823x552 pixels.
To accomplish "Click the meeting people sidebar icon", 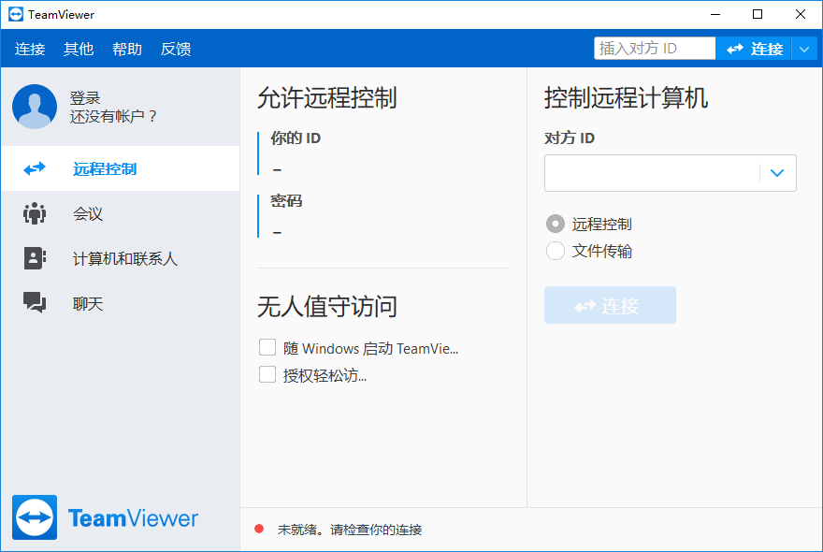I will (x=35, y=213).
